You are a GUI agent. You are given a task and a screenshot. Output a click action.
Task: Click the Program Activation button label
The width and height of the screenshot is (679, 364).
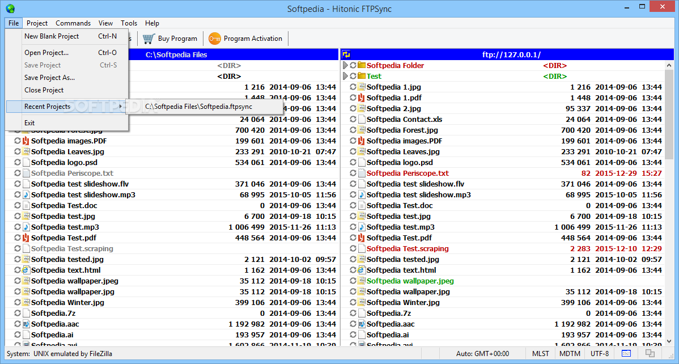coord(253,39)
